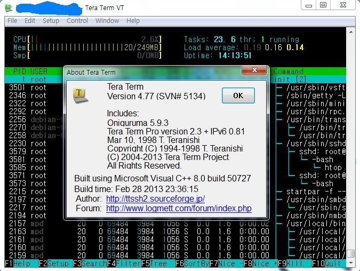Viewport: 360px width, 271px height.
Task: Click the Command column header
Action: [x=289, y=71]
